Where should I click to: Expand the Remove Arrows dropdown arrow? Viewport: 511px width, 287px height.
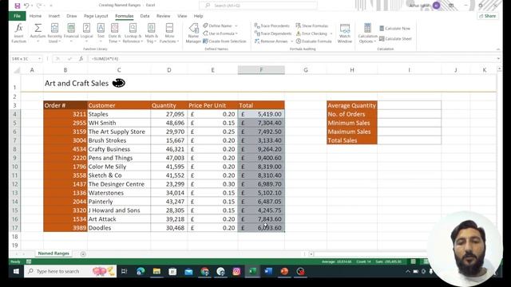click(291, 41)
